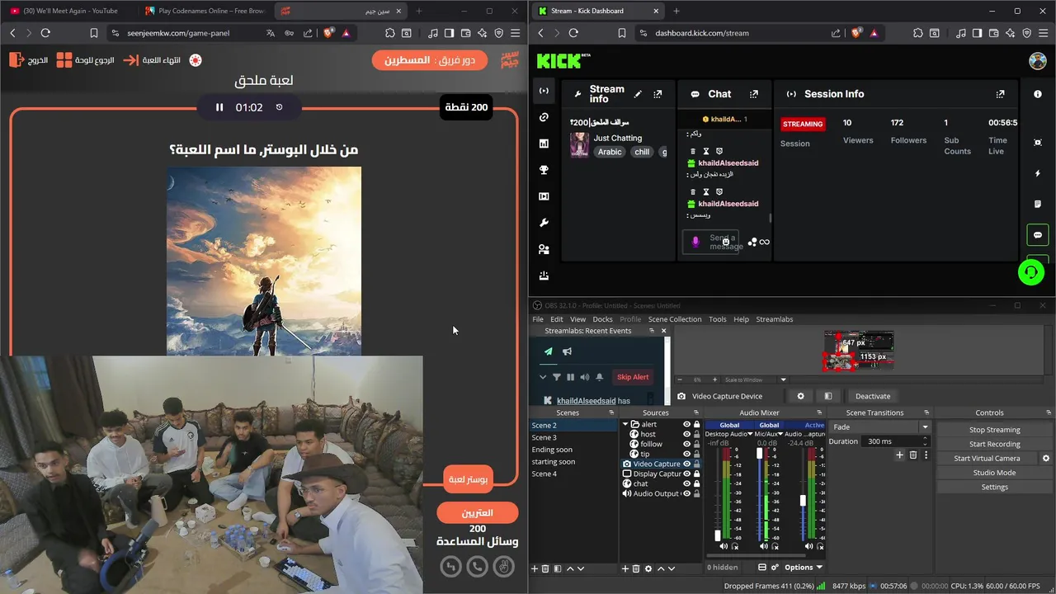The height and width of the screenshot is (594, 1056).
Task: Reload the Kick dashboard page
Action: (573, 33)
